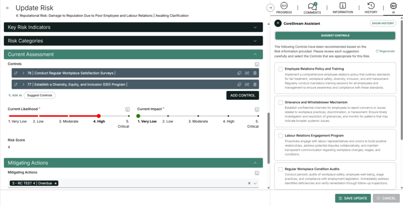Viewport: 403px width, 206px height.
Task: Click the red Likelihood slider handle at High
Action: pyautogui.click(x=99, y=116)
